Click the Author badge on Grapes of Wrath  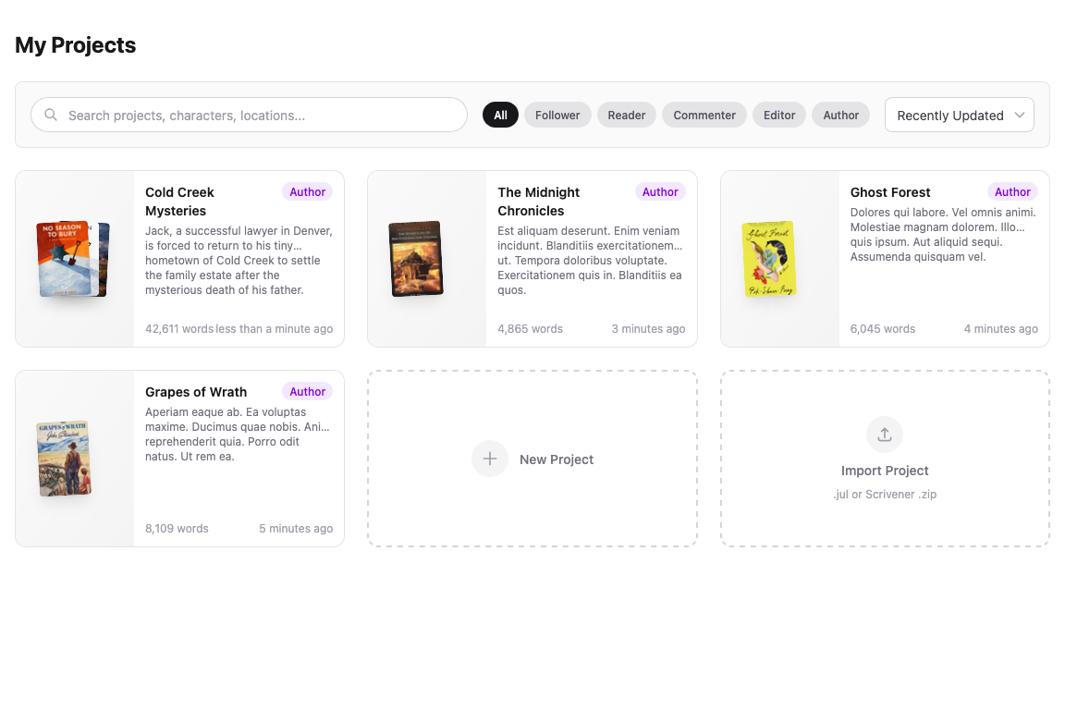[307, 391]
